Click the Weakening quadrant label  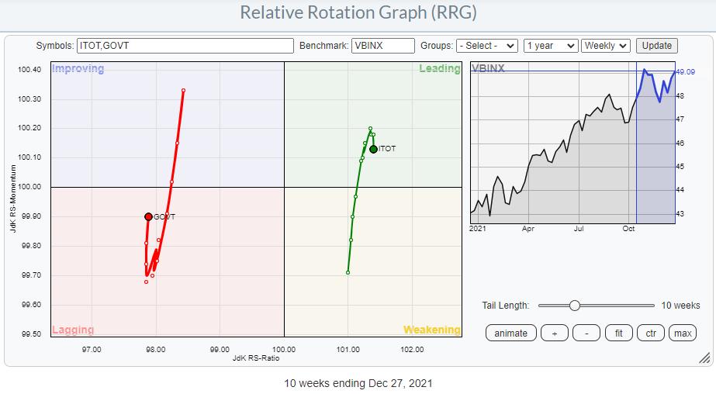(431, 330)
